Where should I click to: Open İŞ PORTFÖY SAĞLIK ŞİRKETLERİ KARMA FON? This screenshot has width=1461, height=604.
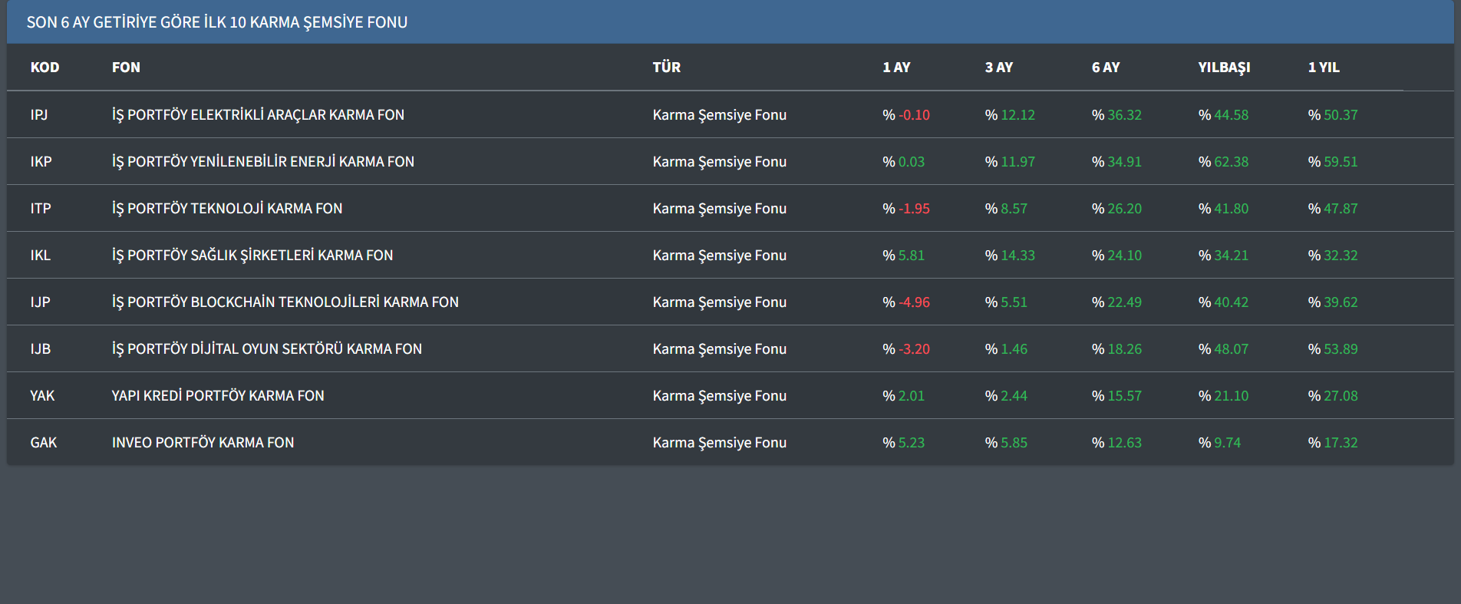click(x=252, y=256)
